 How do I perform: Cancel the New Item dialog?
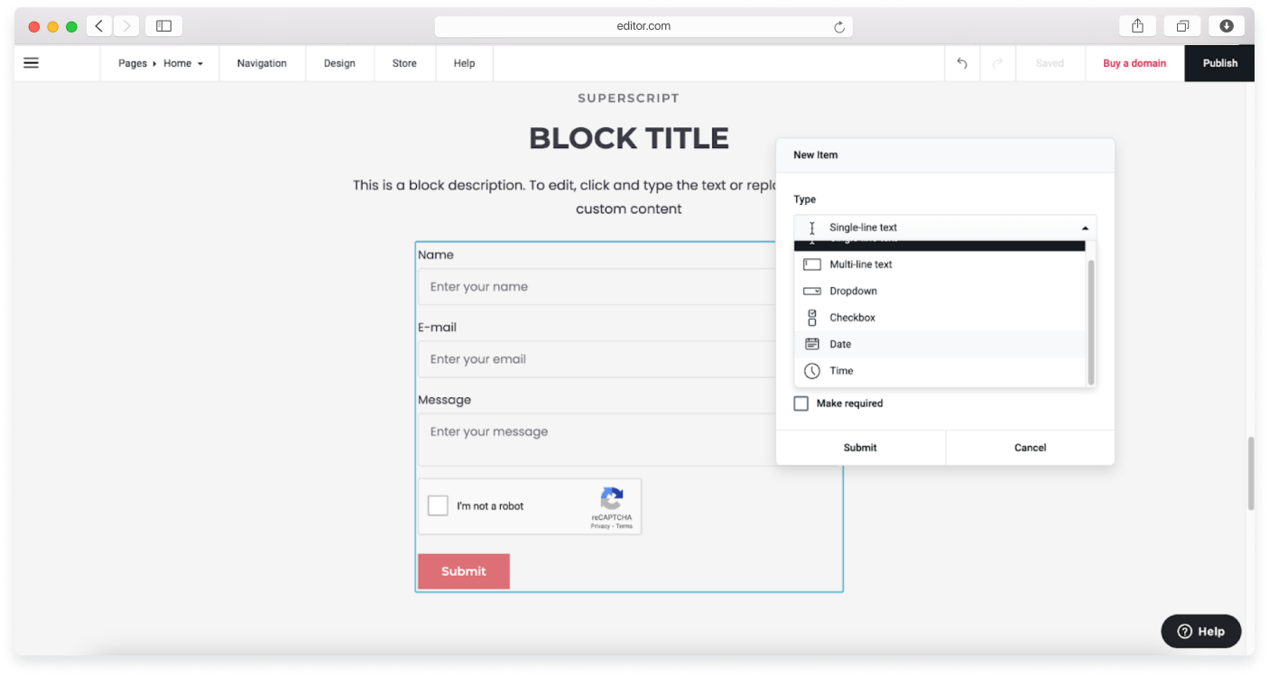pos(1030,448)
